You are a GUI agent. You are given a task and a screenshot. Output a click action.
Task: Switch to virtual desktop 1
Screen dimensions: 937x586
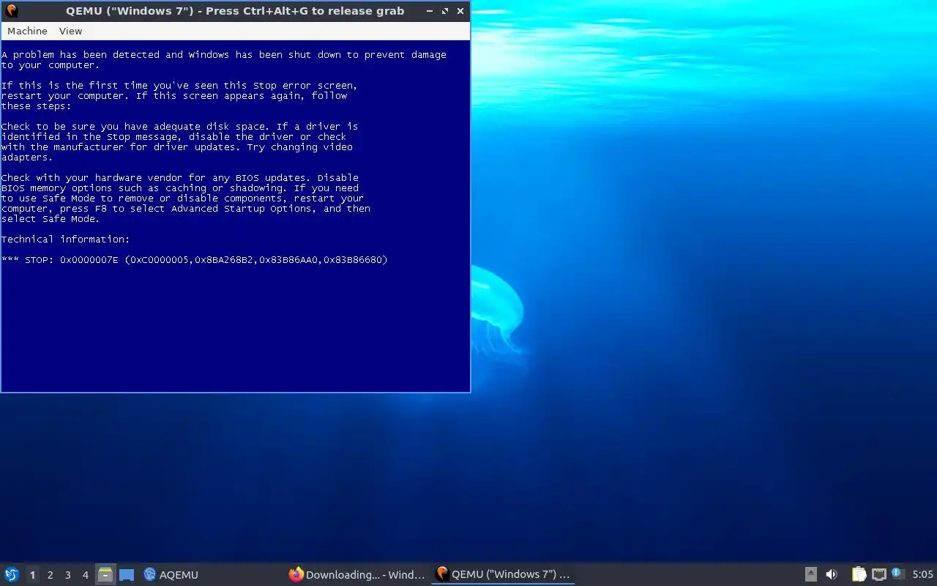click(32, 575)
